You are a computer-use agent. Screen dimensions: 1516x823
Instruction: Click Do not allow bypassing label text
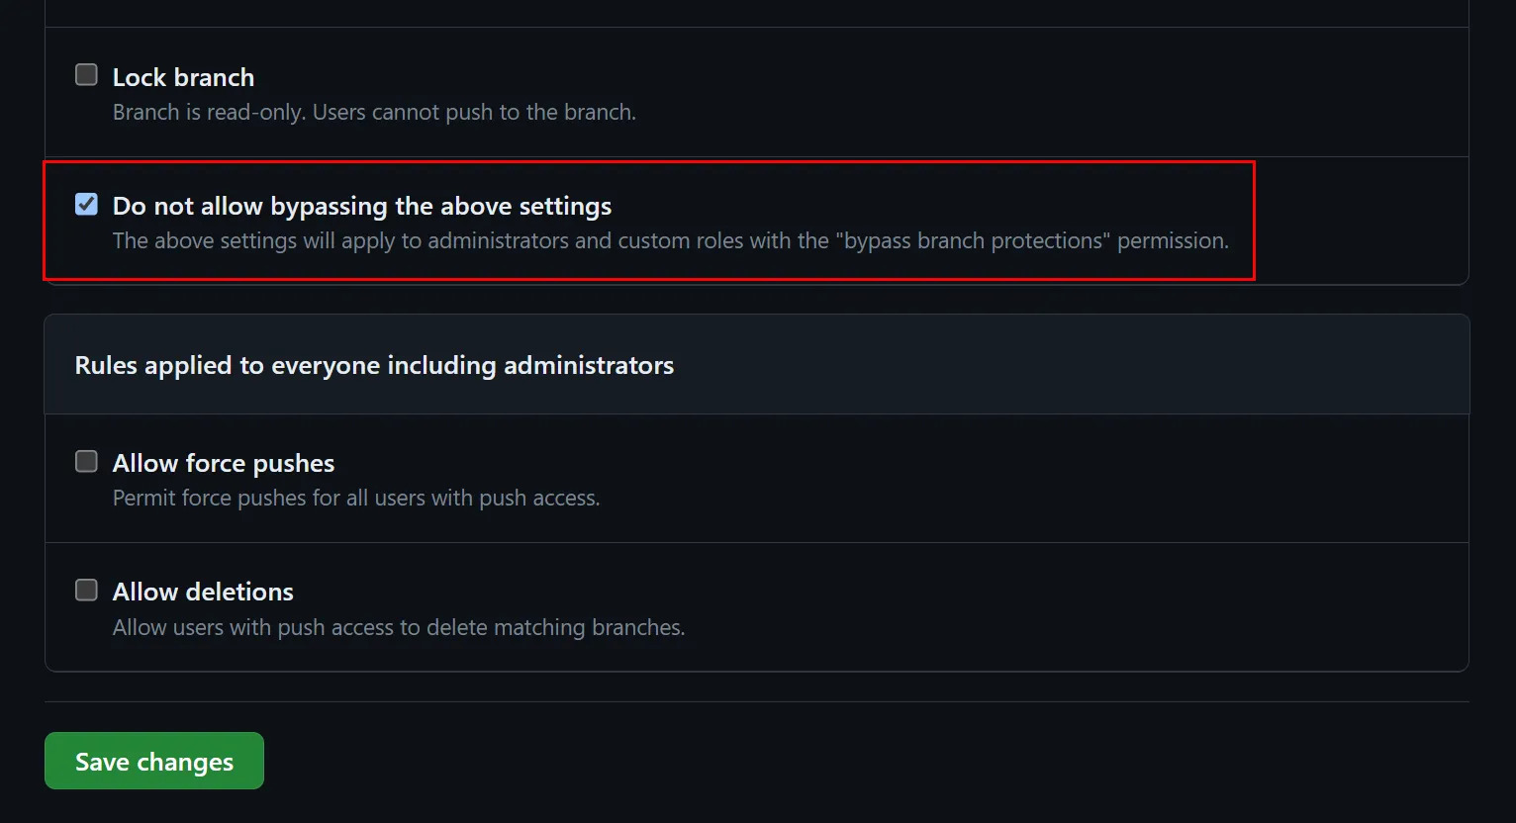click(362, 206)
